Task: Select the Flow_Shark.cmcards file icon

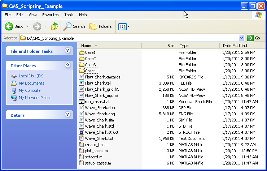Action: [82, 77]
